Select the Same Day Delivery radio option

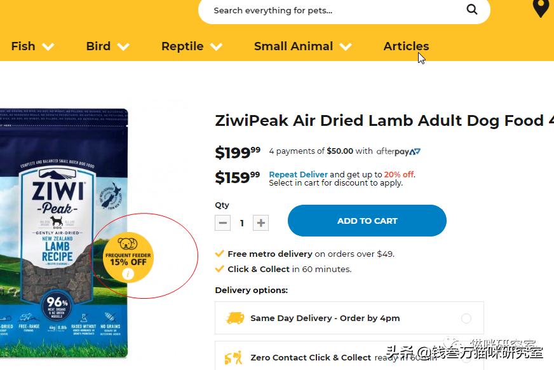[466, 319]
